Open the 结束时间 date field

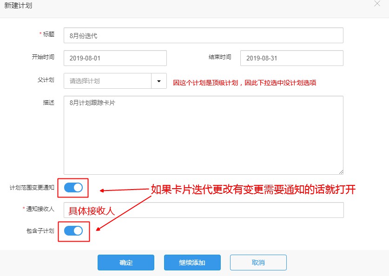292,58
